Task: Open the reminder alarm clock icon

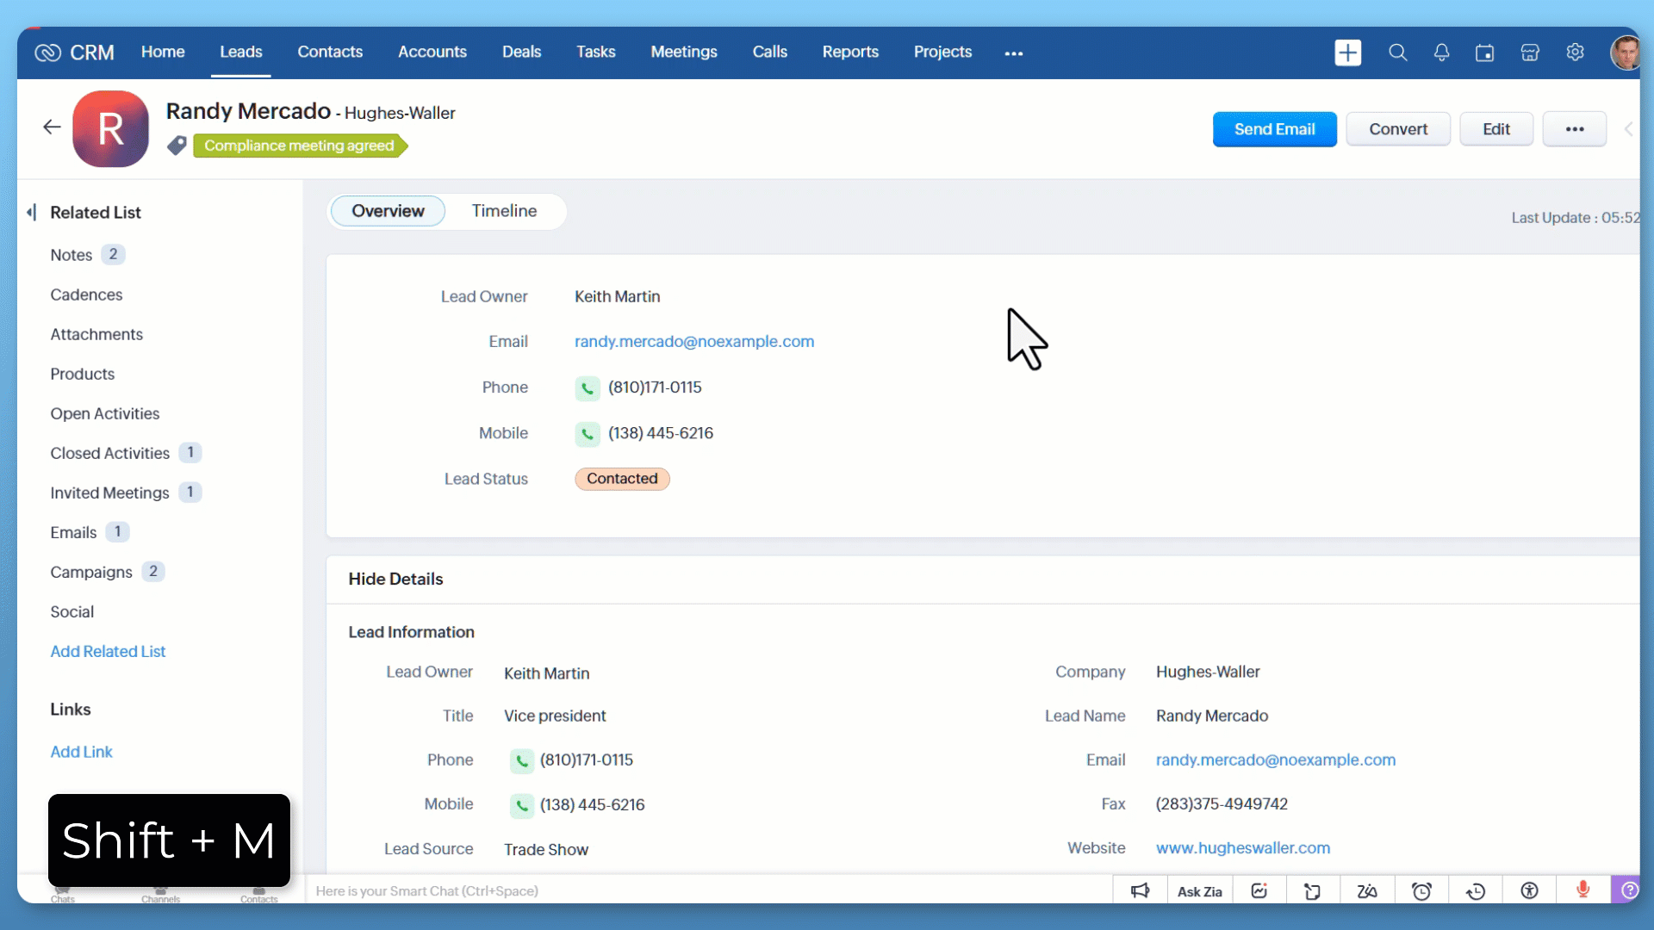Action: point(1421,890)
